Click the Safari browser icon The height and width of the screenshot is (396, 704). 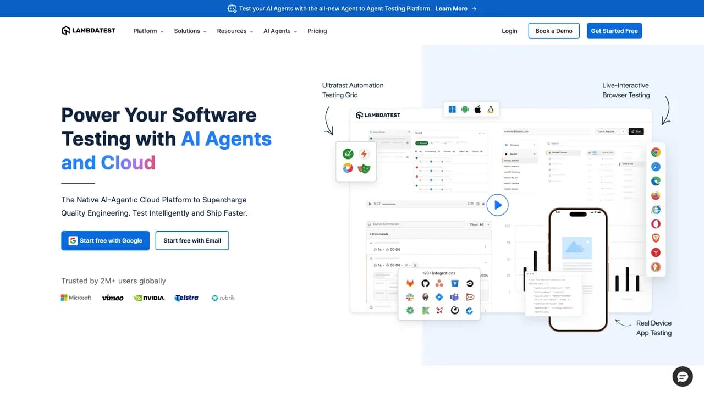(x=656, y=167)
